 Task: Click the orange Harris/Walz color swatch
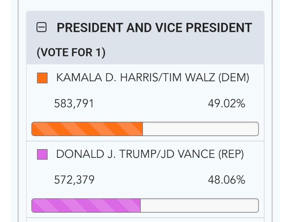[x=42, y=78]
